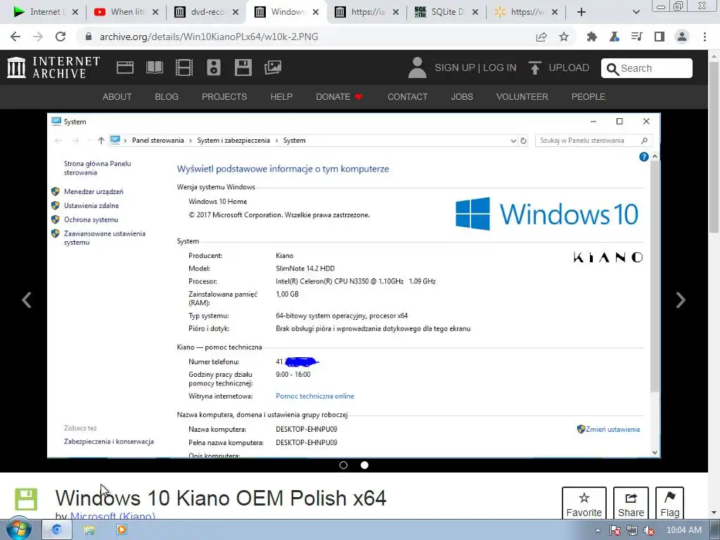Image resolution: width=720 pixels, height=540 pixels.
Task: Switch to the dvd-reco tab
Action: click(x=206, y=12)
